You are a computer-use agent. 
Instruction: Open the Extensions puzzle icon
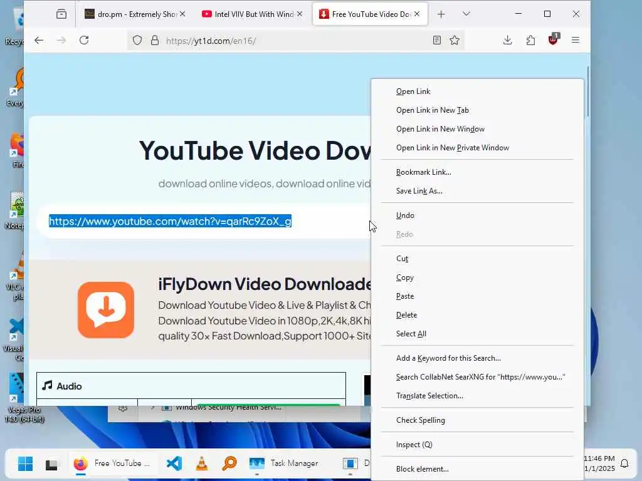point(530,40)
